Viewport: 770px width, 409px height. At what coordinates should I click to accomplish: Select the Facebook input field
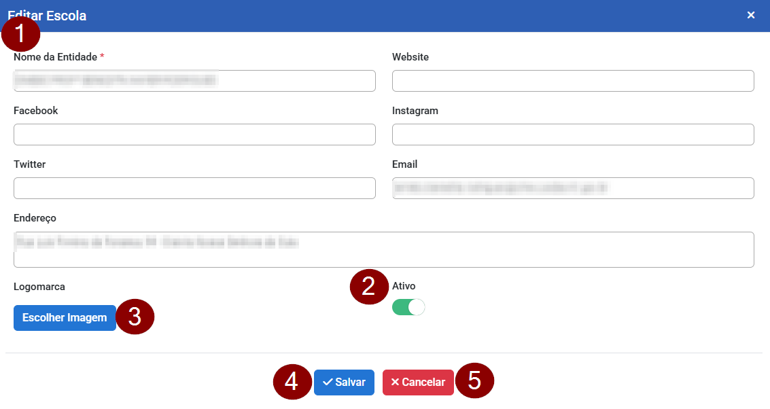194,135
